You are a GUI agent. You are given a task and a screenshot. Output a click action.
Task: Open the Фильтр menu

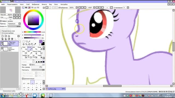44,4
